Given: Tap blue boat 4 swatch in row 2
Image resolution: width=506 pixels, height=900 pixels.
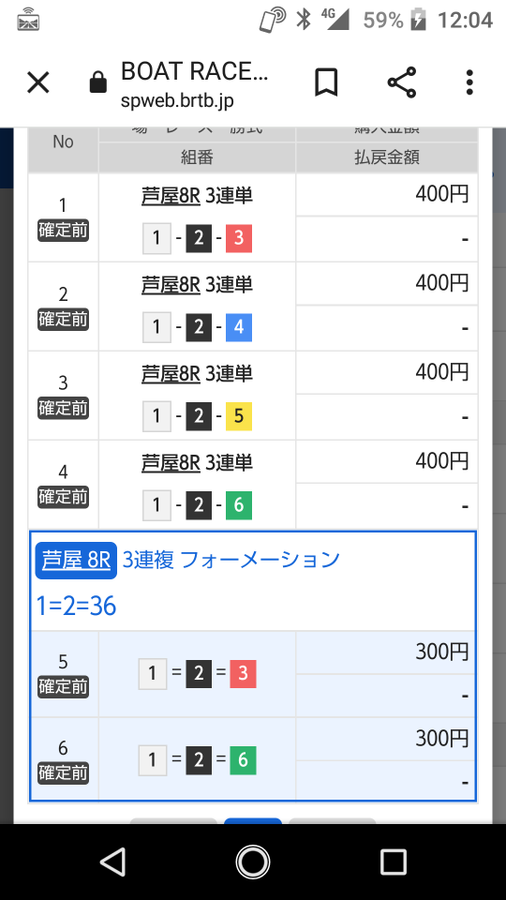Looking at the screenshot, I should click(x=239, y=327).
